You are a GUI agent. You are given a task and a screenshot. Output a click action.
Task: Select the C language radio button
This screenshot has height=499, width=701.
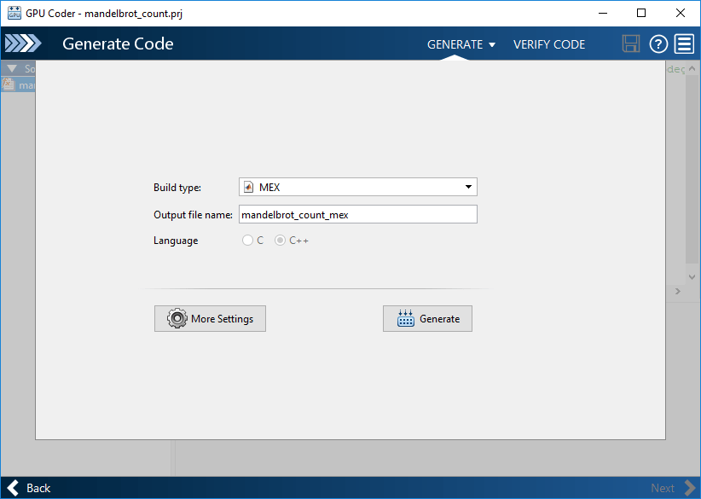(x=246, y=240)
